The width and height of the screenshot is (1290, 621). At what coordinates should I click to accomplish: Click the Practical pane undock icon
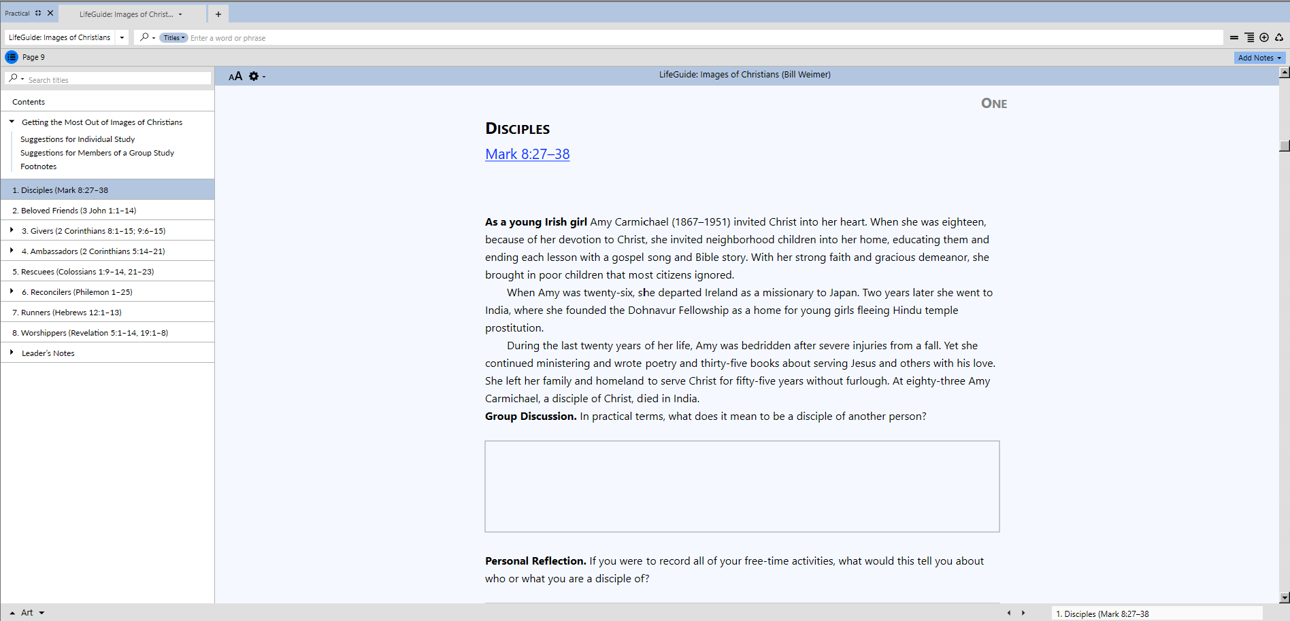click(x=38, y=13)
